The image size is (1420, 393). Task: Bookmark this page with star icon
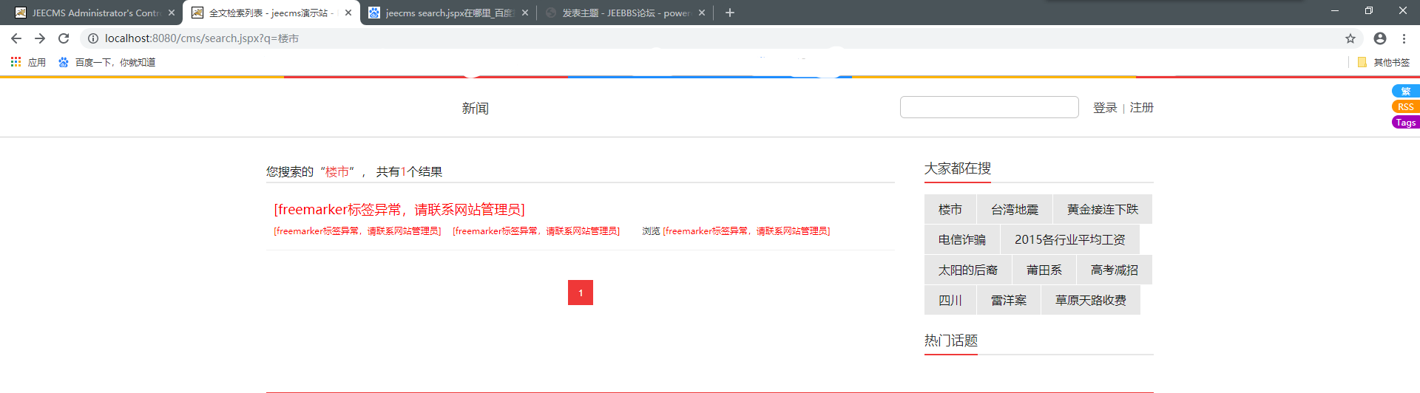(x=1350, y=38)
